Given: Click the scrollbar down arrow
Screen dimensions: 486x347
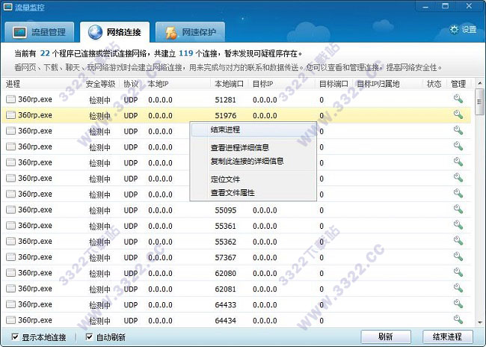Looking at the screenshot, I should tap(479, 322).
